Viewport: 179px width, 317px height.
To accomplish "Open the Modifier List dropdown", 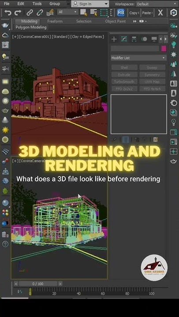I will click(x=138, y=58).
